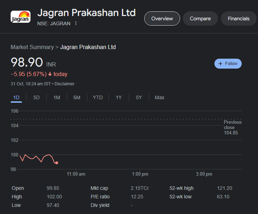The image size is (258, 214).
Task: Click the 52-wk high value 121.20
Action: click(x=225, y=188)
